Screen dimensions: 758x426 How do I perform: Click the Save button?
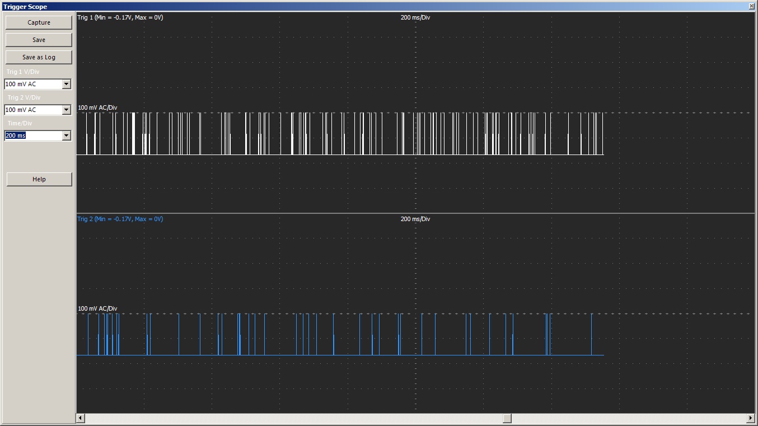(39, 40)
